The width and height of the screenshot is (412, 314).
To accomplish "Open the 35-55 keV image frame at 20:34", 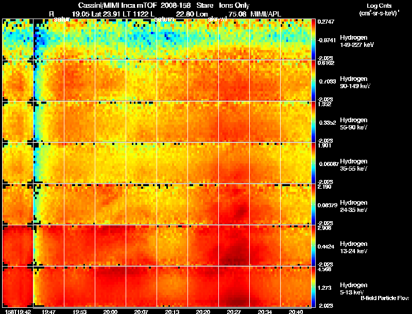I will click(x=265, y=163).
